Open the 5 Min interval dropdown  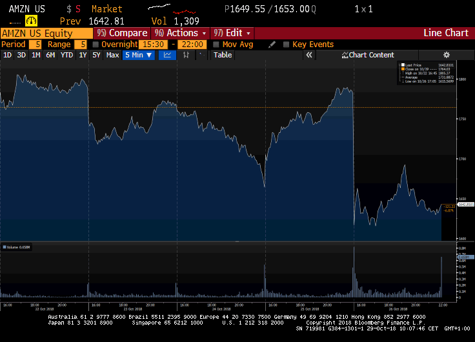tap(139, 55)
